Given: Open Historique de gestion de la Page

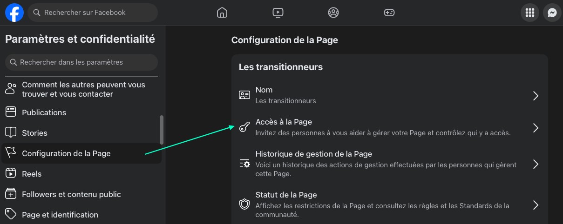Looking at the screenshot, I should 389,164.
